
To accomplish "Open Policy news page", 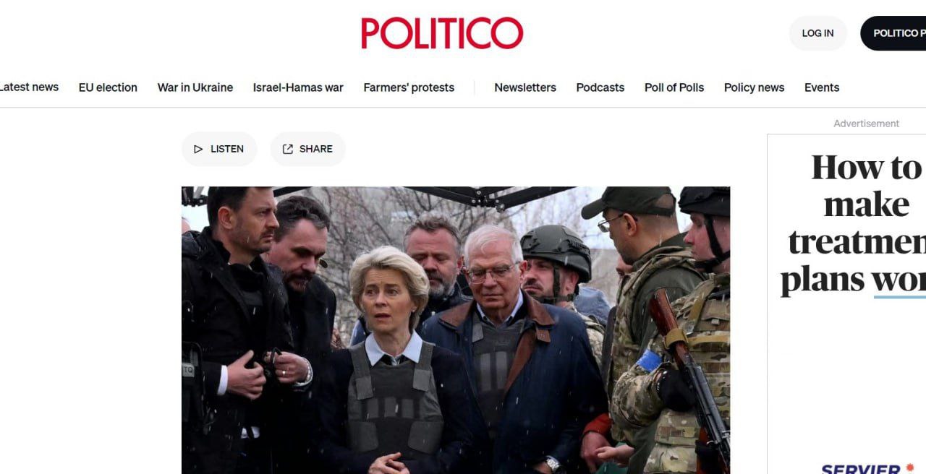I will 754,87.
